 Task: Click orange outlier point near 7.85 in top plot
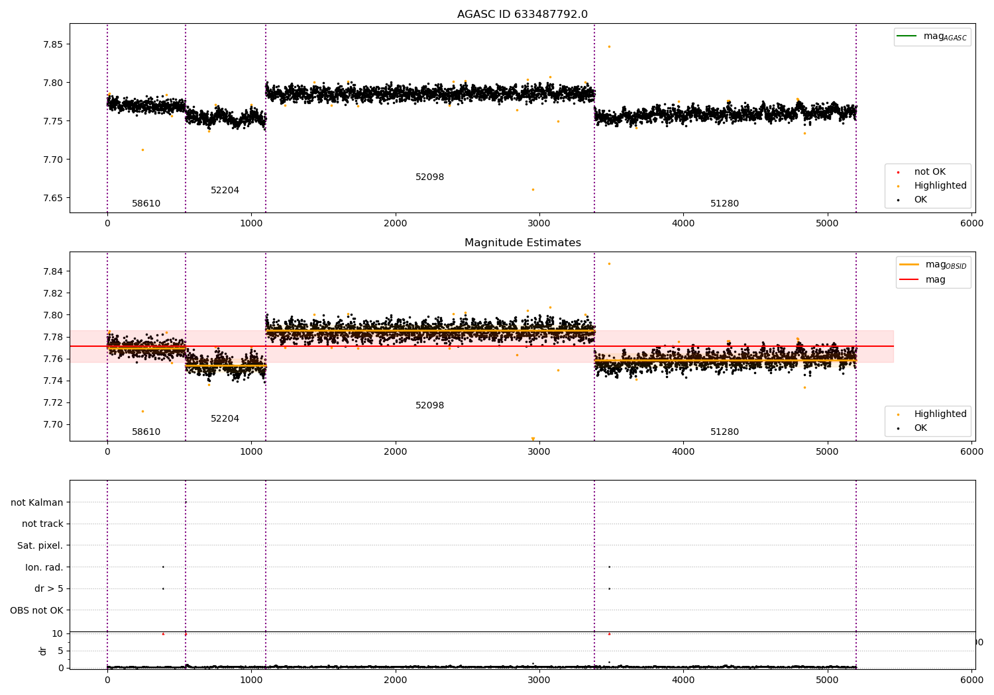click(x=609, y=46)
